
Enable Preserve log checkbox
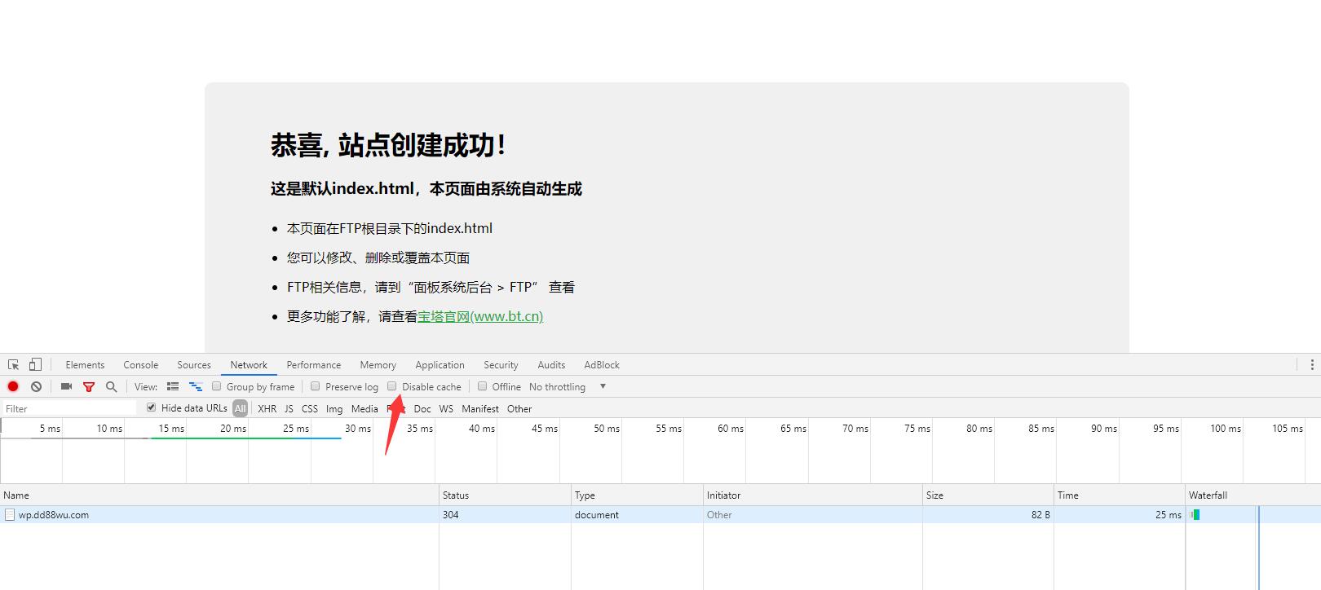(316, 386)
